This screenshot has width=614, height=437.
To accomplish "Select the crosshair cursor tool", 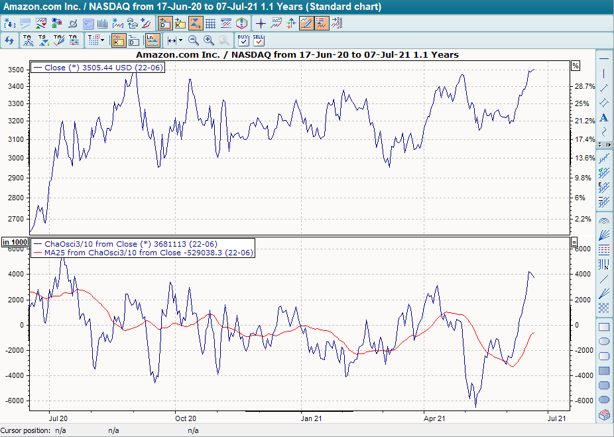I will [261, 24].
